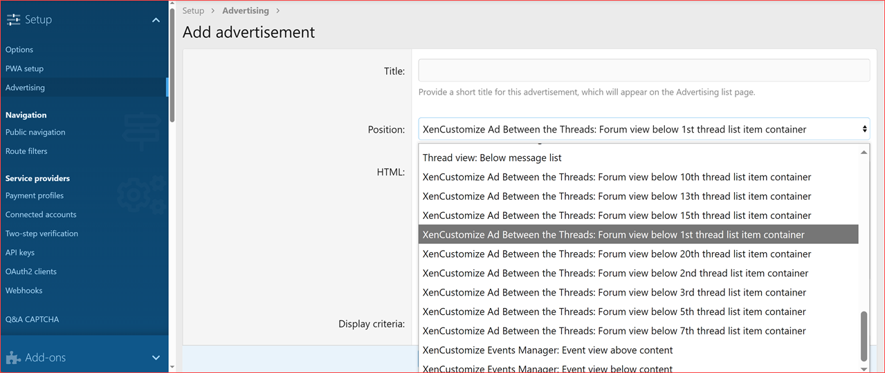885x373 pixels.
Task: Open Options in the Setup menu
Action: click(x=19, y=50)
